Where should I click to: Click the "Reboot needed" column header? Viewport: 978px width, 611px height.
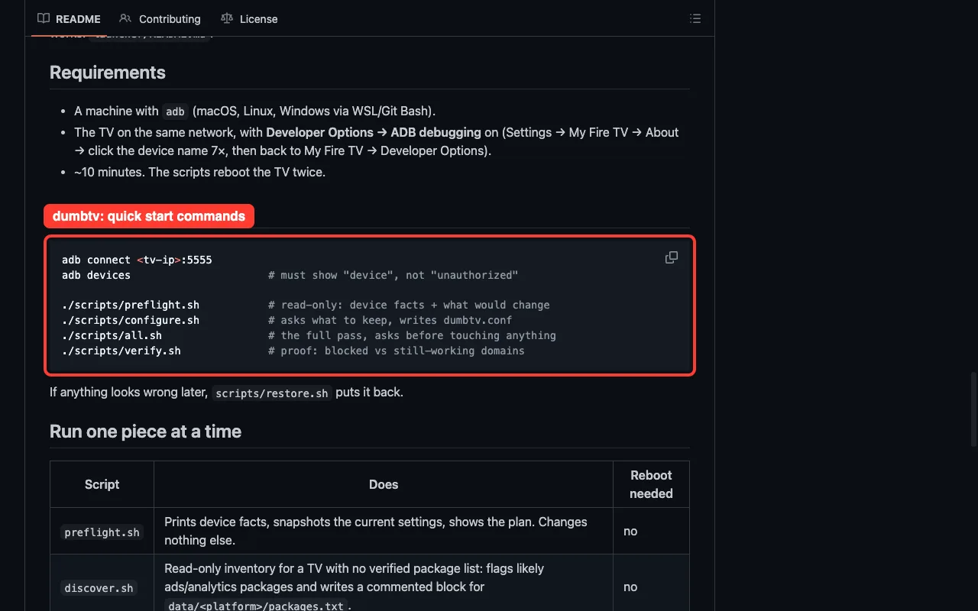pos(651,484)
